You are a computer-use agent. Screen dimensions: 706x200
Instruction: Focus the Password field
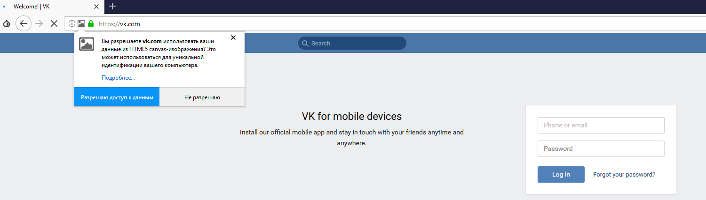[x=601, y=148]
